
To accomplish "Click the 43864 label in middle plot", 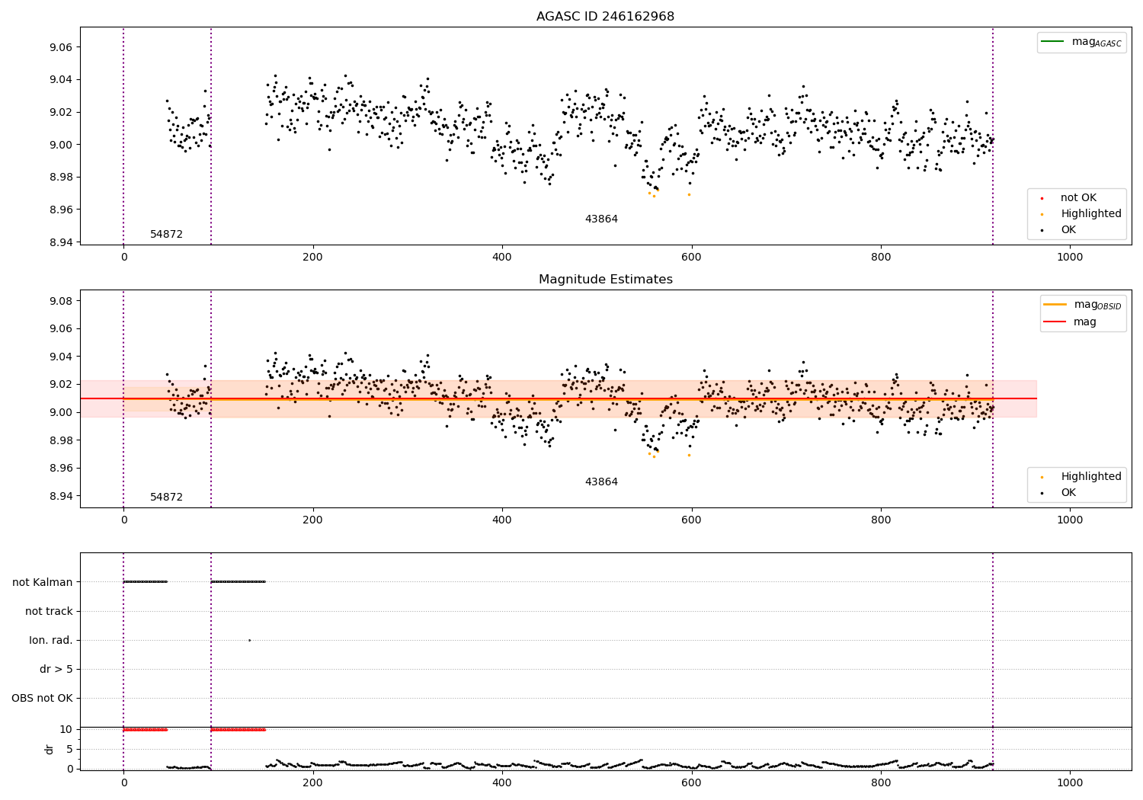I will 601,482.
